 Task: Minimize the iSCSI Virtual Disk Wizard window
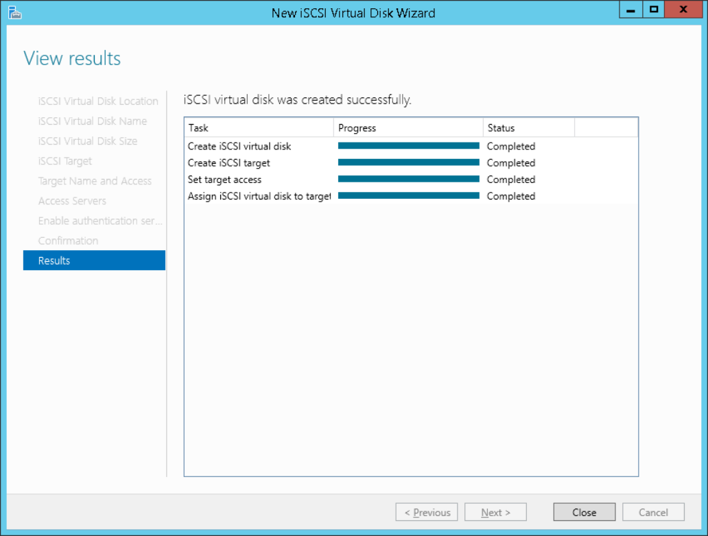click(x=630, y=10)
